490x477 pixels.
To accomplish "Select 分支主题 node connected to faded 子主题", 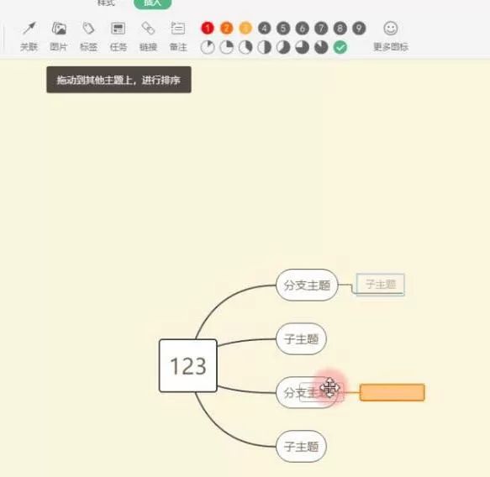I will coord(307,285).
